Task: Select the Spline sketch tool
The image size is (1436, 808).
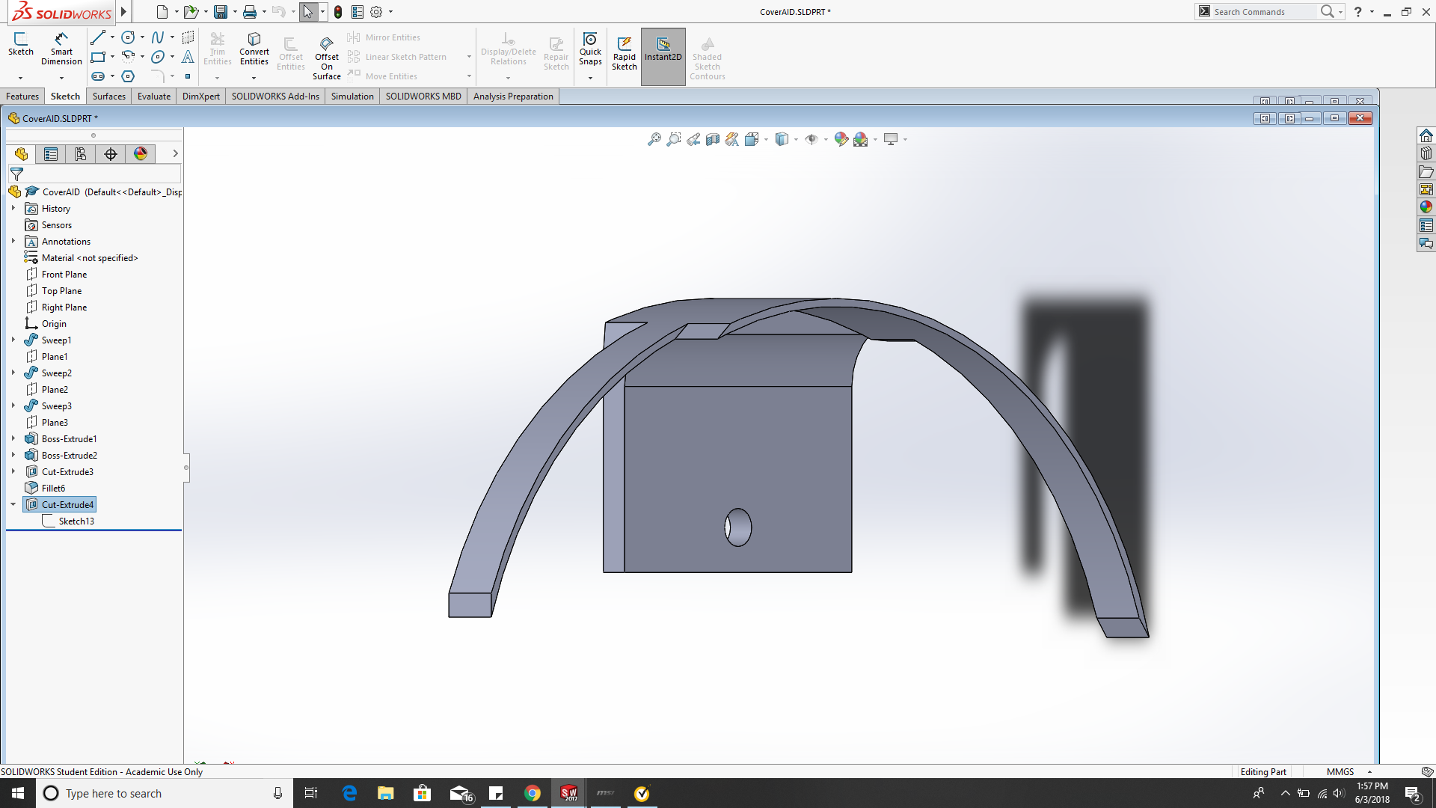Action: pos(158,37)
